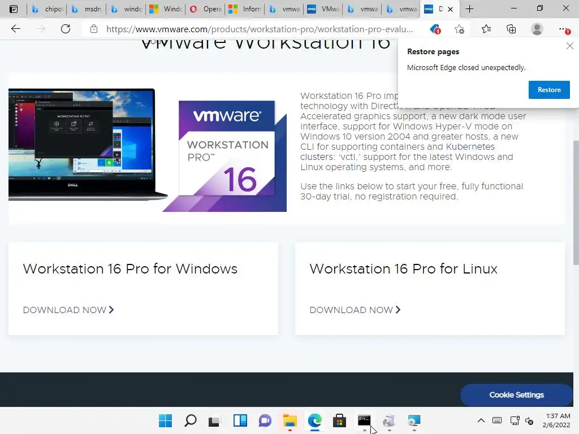This screenshot has height=434, width=579.
Task: Click the Workstation 16 Pro for Linux heading
Action: (x=403, y=268)
